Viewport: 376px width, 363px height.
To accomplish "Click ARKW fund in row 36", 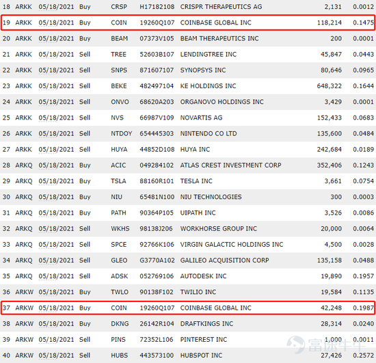I will pos(24,291).
